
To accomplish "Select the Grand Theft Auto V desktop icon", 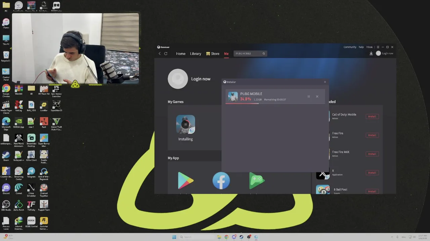I will point(56,124).
